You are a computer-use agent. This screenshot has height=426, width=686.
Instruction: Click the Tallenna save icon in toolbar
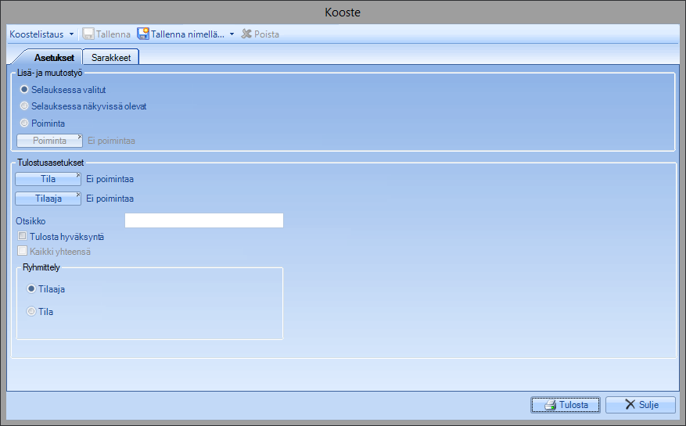[88, 34]
